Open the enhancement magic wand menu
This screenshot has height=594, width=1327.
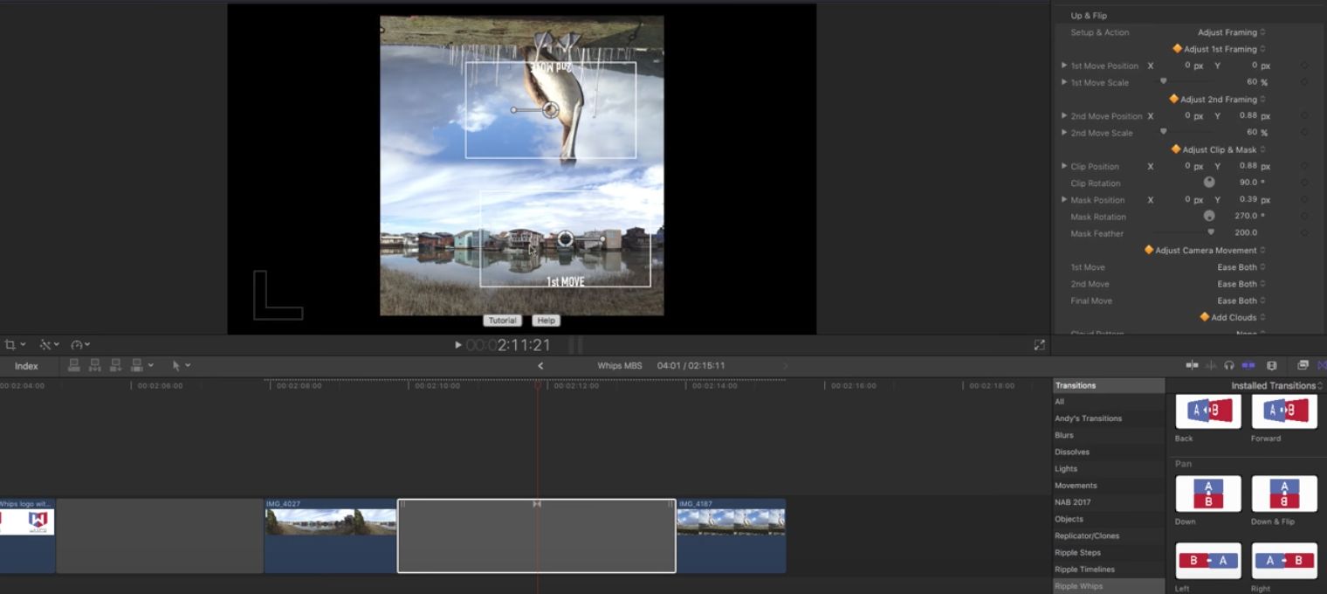(x=48, y=345)
